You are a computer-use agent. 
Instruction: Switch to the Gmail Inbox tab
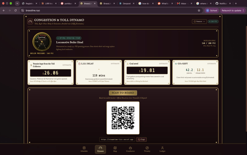pos(184,3)
